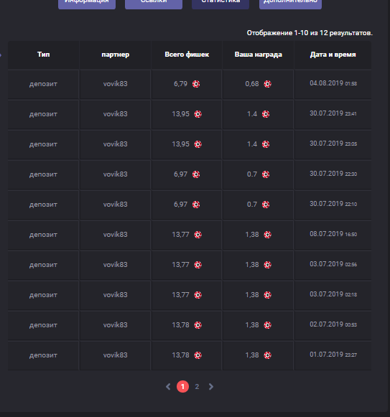Click reward chip icon in 01.07.2019 23:27 row
This screenshot has height=417, width=390.
click(x=267, y=355)
